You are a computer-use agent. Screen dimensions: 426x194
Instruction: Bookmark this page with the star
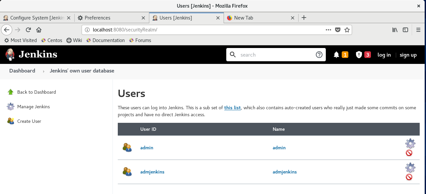coord(347,30)
